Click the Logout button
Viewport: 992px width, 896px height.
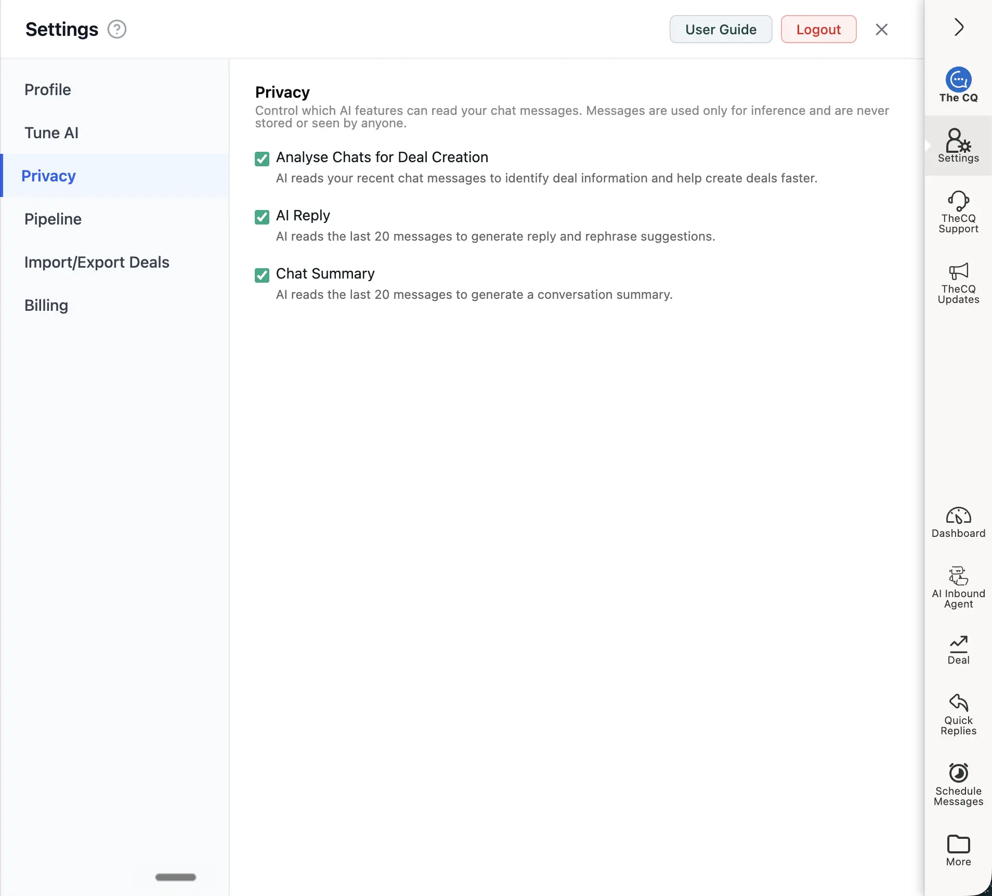(818, 30)
